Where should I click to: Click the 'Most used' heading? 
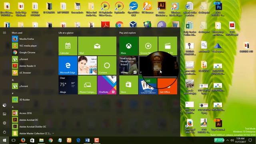coord(17,33)
